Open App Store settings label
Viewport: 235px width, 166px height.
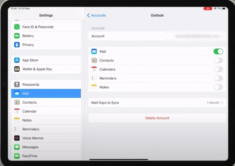pos(30,60)
